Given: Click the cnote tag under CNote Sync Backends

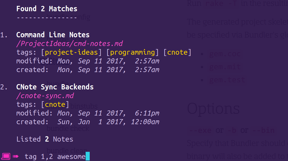Looking at the screenshot, I should click(x=55, y=105).
